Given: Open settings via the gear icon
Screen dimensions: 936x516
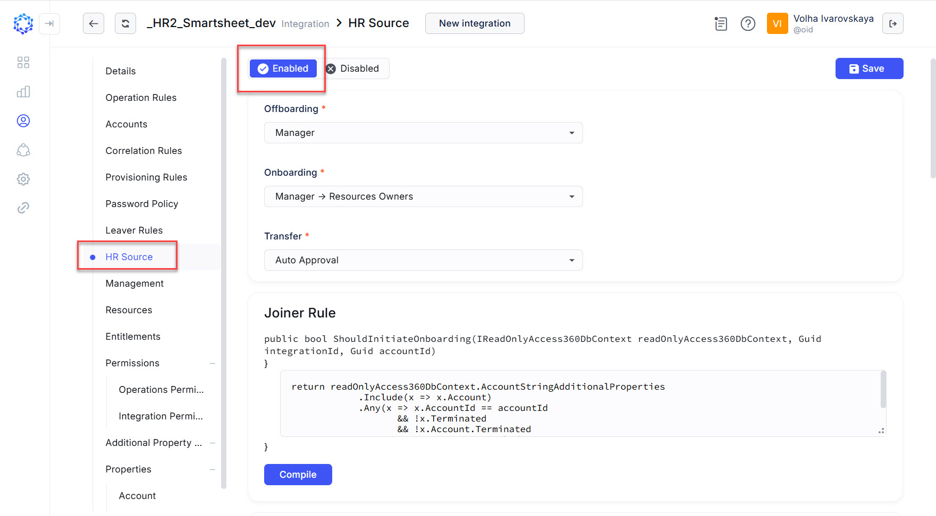Looking at the screenshot, I should 23,179.
